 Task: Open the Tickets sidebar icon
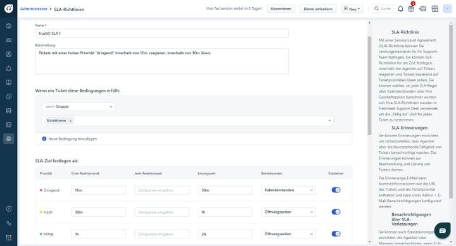click(x=9, y=40)
